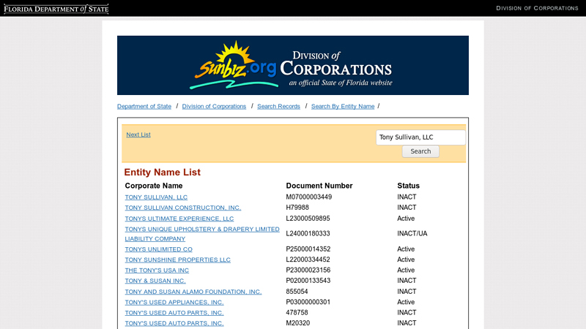Click the Search button

click(x=420, y=151)
